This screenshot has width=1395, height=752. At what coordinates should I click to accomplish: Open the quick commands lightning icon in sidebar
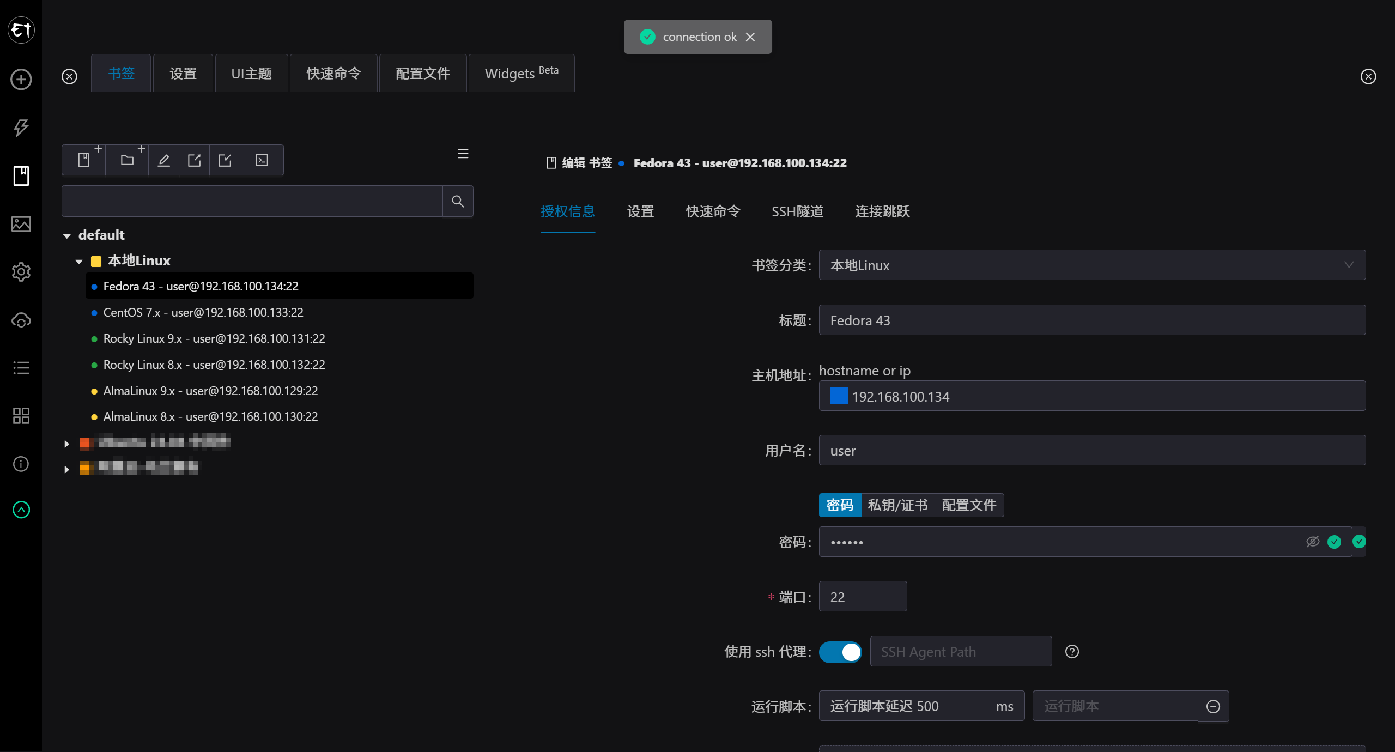[x=21, y=128]
